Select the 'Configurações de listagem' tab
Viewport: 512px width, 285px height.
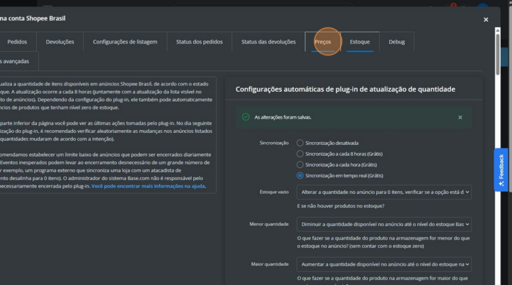point(125,42)
